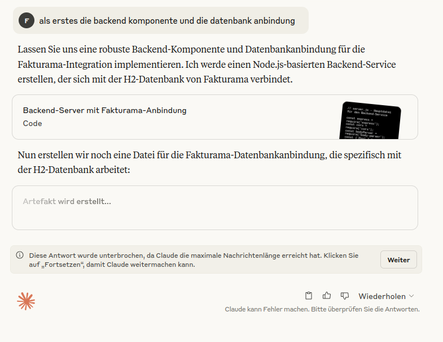Click the info icon in the interruption notice

pos(20,255)
